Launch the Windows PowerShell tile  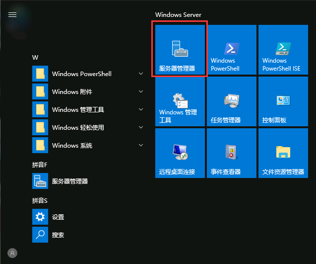[231, 50]
